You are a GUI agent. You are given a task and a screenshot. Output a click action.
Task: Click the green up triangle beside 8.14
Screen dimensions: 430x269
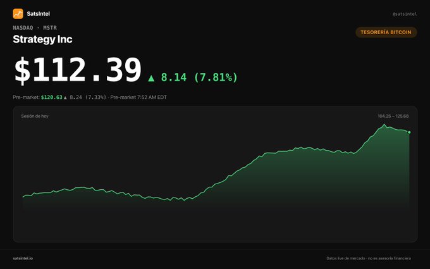click(x=151, y=78)
